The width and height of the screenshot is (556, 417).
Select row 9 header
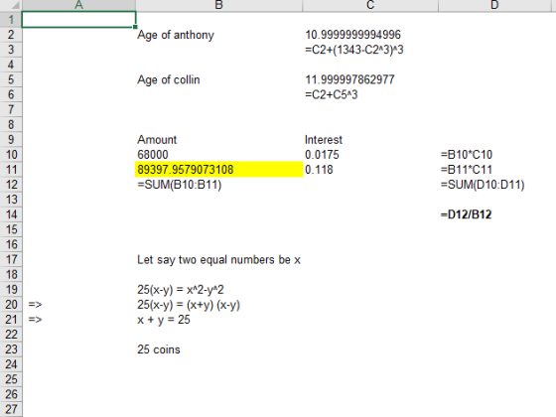(11, 140)
